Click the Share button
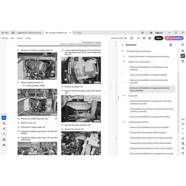The width and height of the screenshot is (186, 186). point(159,38)
